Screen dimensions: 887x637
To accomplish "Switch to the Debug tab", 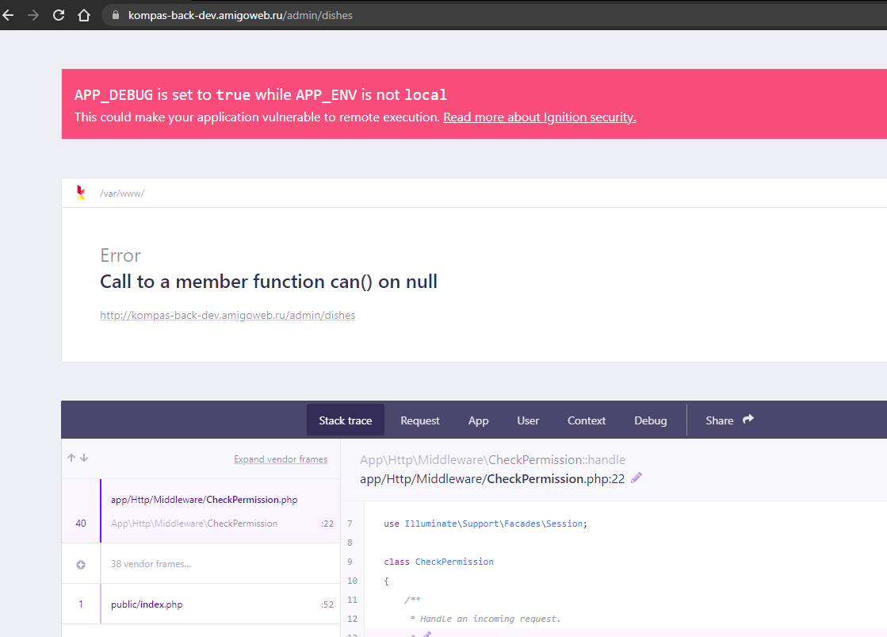I will pos(650,420).
